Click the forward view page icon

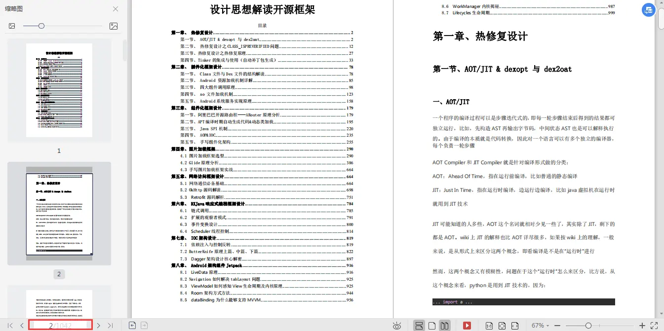click(143, 325)
